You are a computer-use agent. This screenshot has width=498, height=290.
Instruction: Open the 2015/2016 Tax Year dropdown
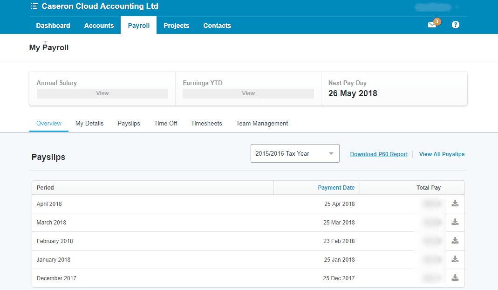295,153
